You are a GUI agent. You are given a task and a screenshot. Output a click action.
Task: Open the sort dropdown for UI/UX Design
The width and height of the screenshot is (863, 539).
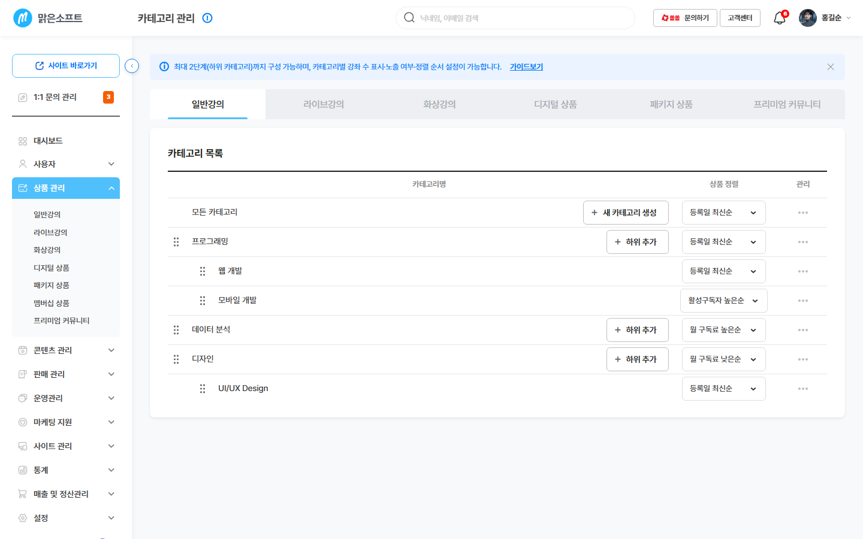point(724,389)
